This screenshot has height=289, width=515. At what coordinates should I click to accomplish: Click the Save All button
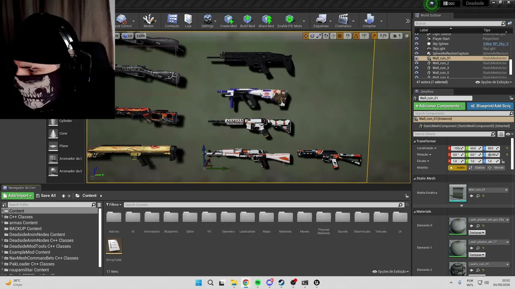(46, 195)
